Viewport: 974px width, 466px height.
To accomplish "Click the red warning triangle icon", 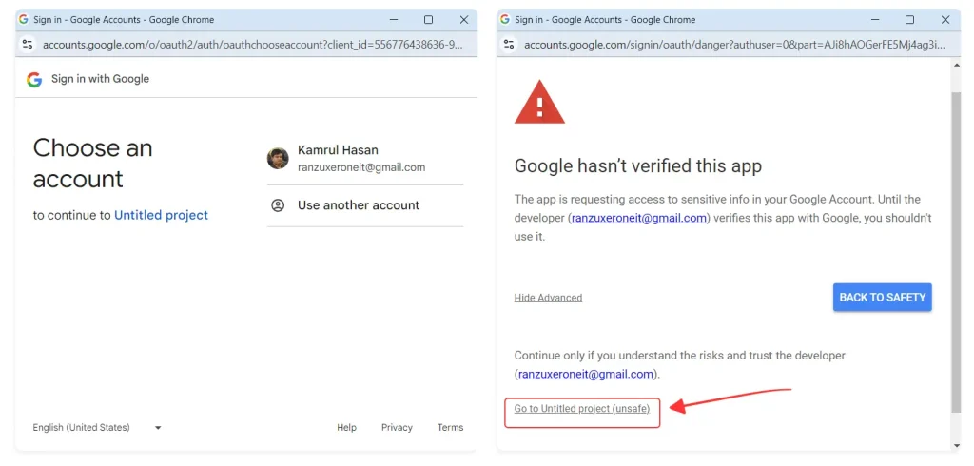I will (x=539, y=102).
